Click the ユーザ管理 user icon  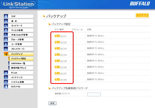coord(6,44)
